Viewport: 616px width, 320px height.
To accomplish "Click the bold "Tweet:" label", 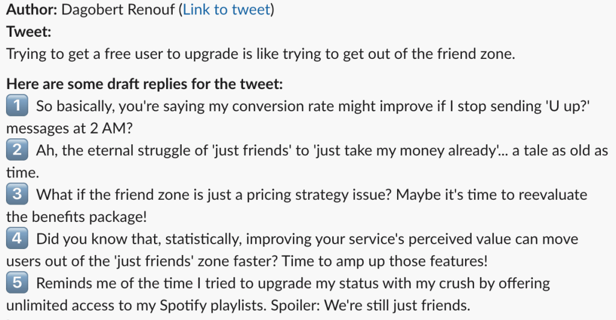I will 28,32.
